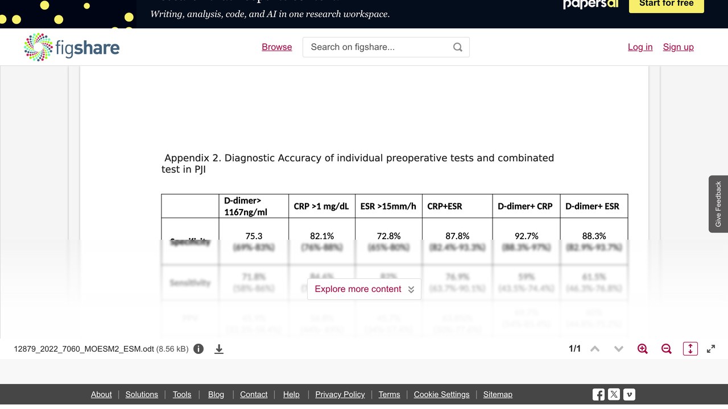Image resolution: width=728 pixels, height=409 pixels.
Task: Download the ESM.odt file
Action: tap(219, 349)
